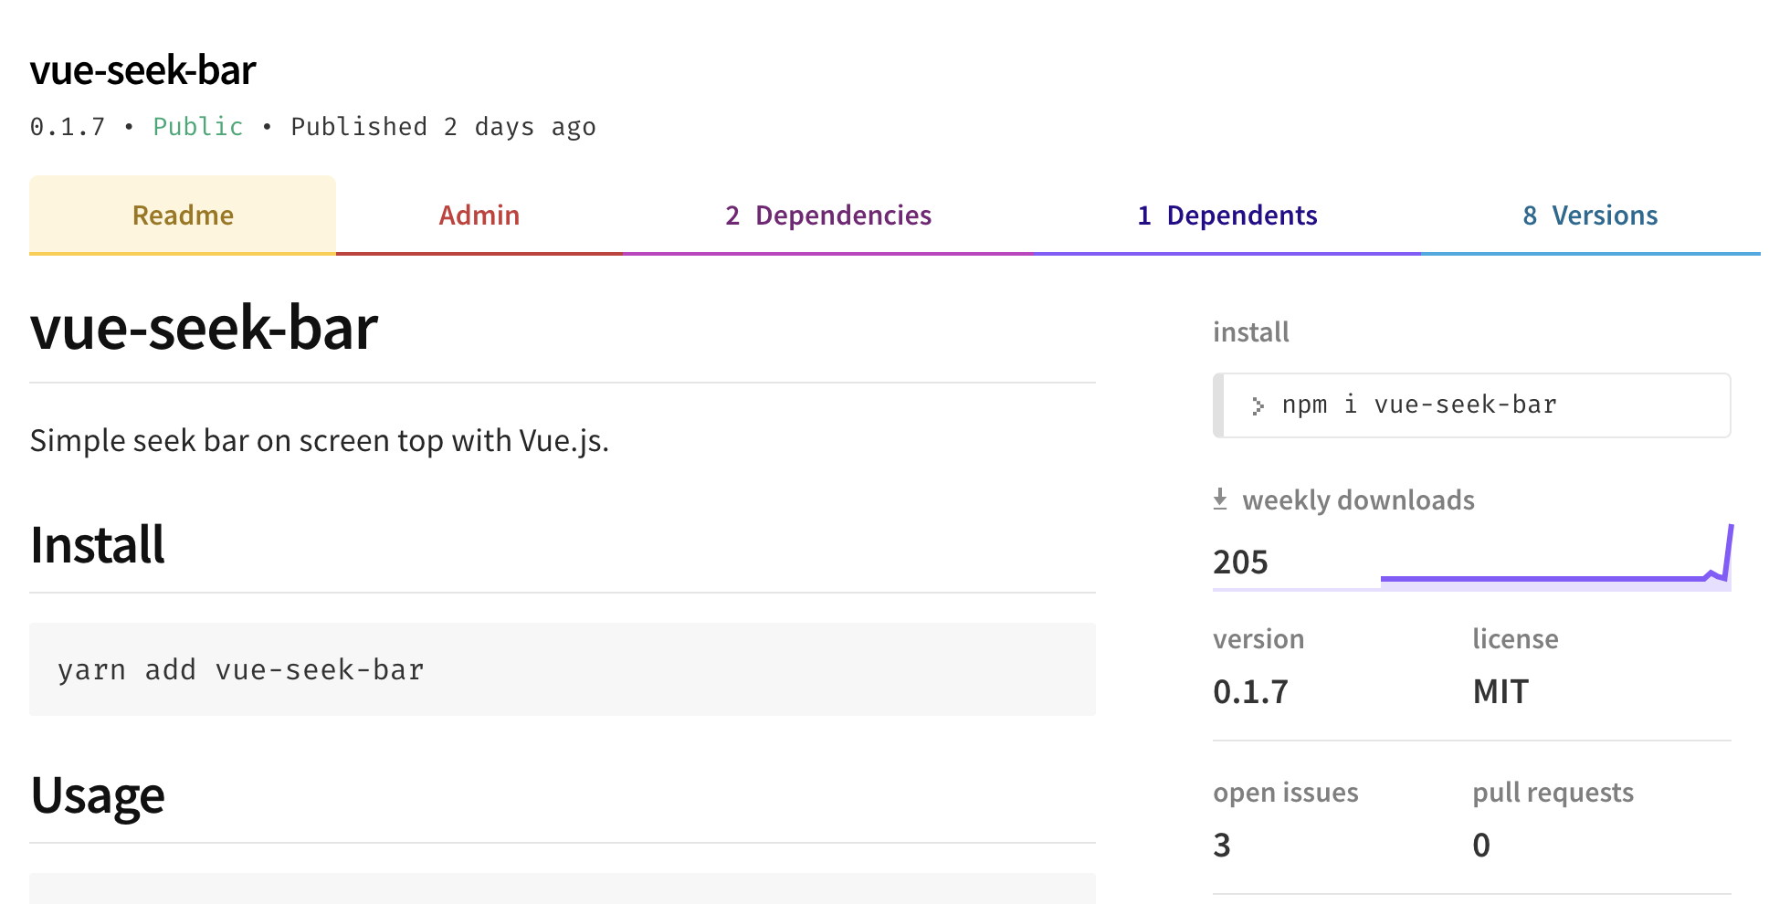The height and width of the screenshot is (904, 1790).
Task: Click the open issues count 3
Action: click(x=1222, y=846)
